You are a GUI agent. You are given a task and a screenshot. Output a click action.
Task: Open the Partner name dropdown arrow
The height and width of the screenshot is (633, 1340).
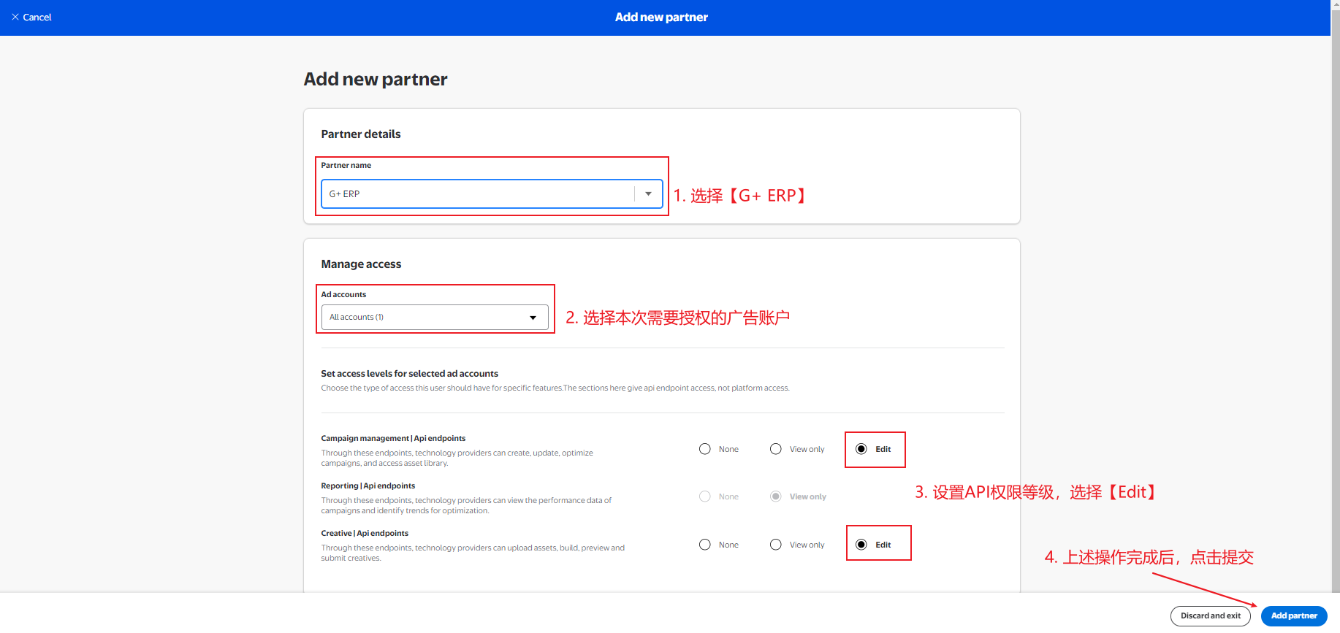(648, 193)
